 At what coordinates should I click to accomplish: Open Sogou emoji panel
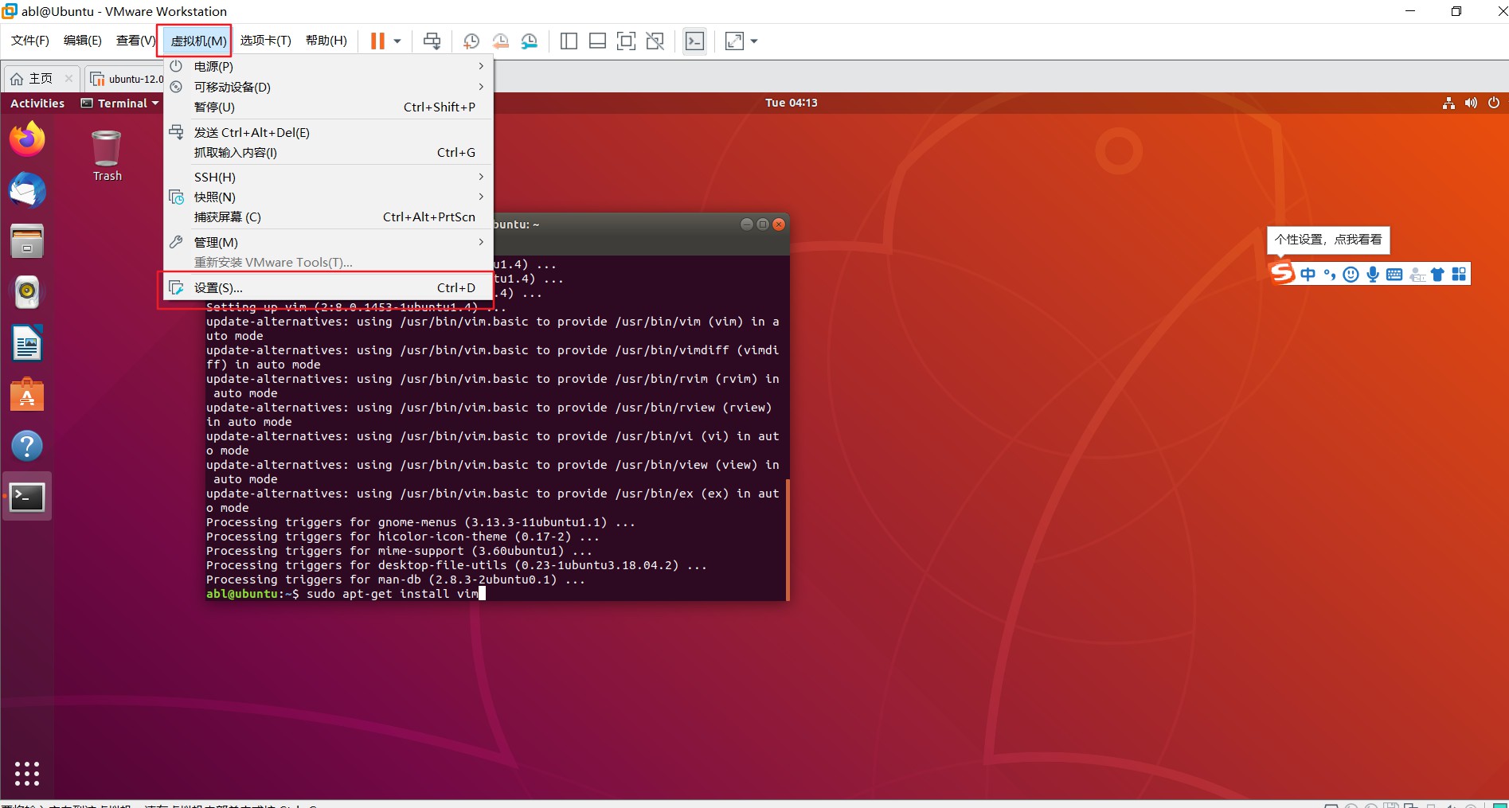coord(1351,275)
